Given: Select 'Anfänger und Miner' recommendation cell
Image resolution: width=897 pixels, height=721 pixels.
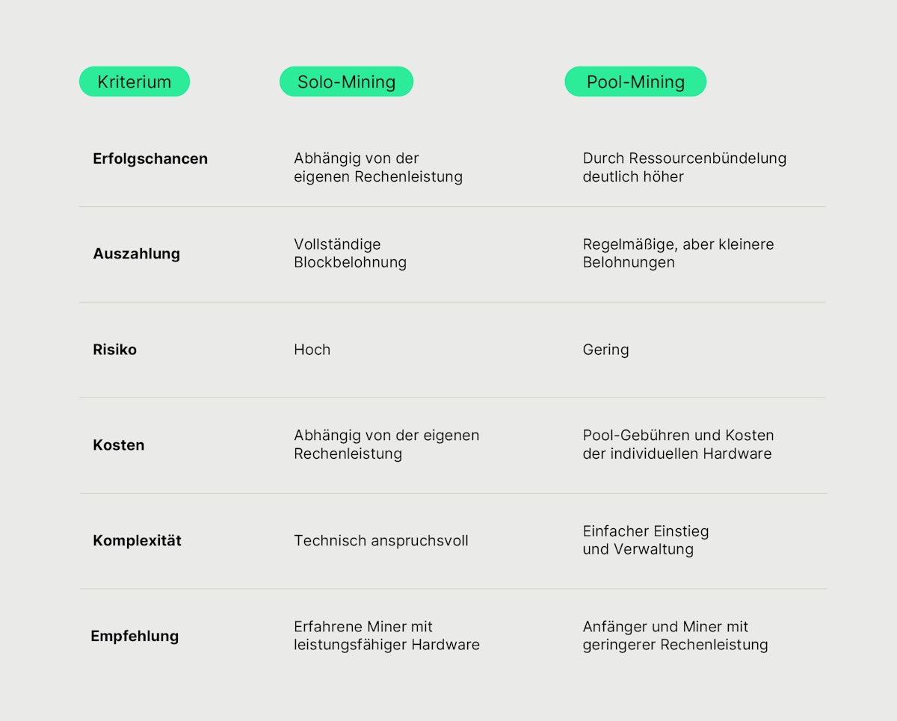Looking at the screenshot, I should (675, 636).
